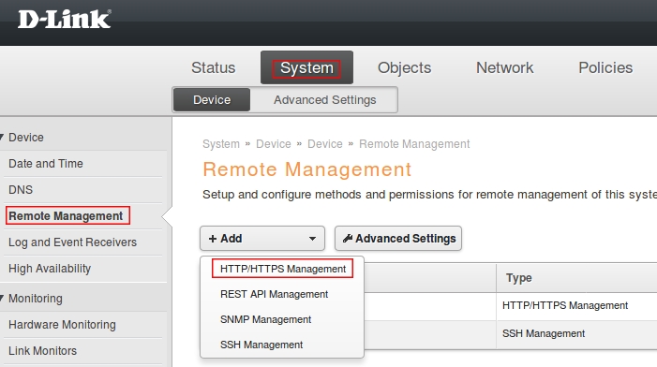The image size is (657, 367).
Task: Open Log and Event Receivers
Action: tap(72, 242)
